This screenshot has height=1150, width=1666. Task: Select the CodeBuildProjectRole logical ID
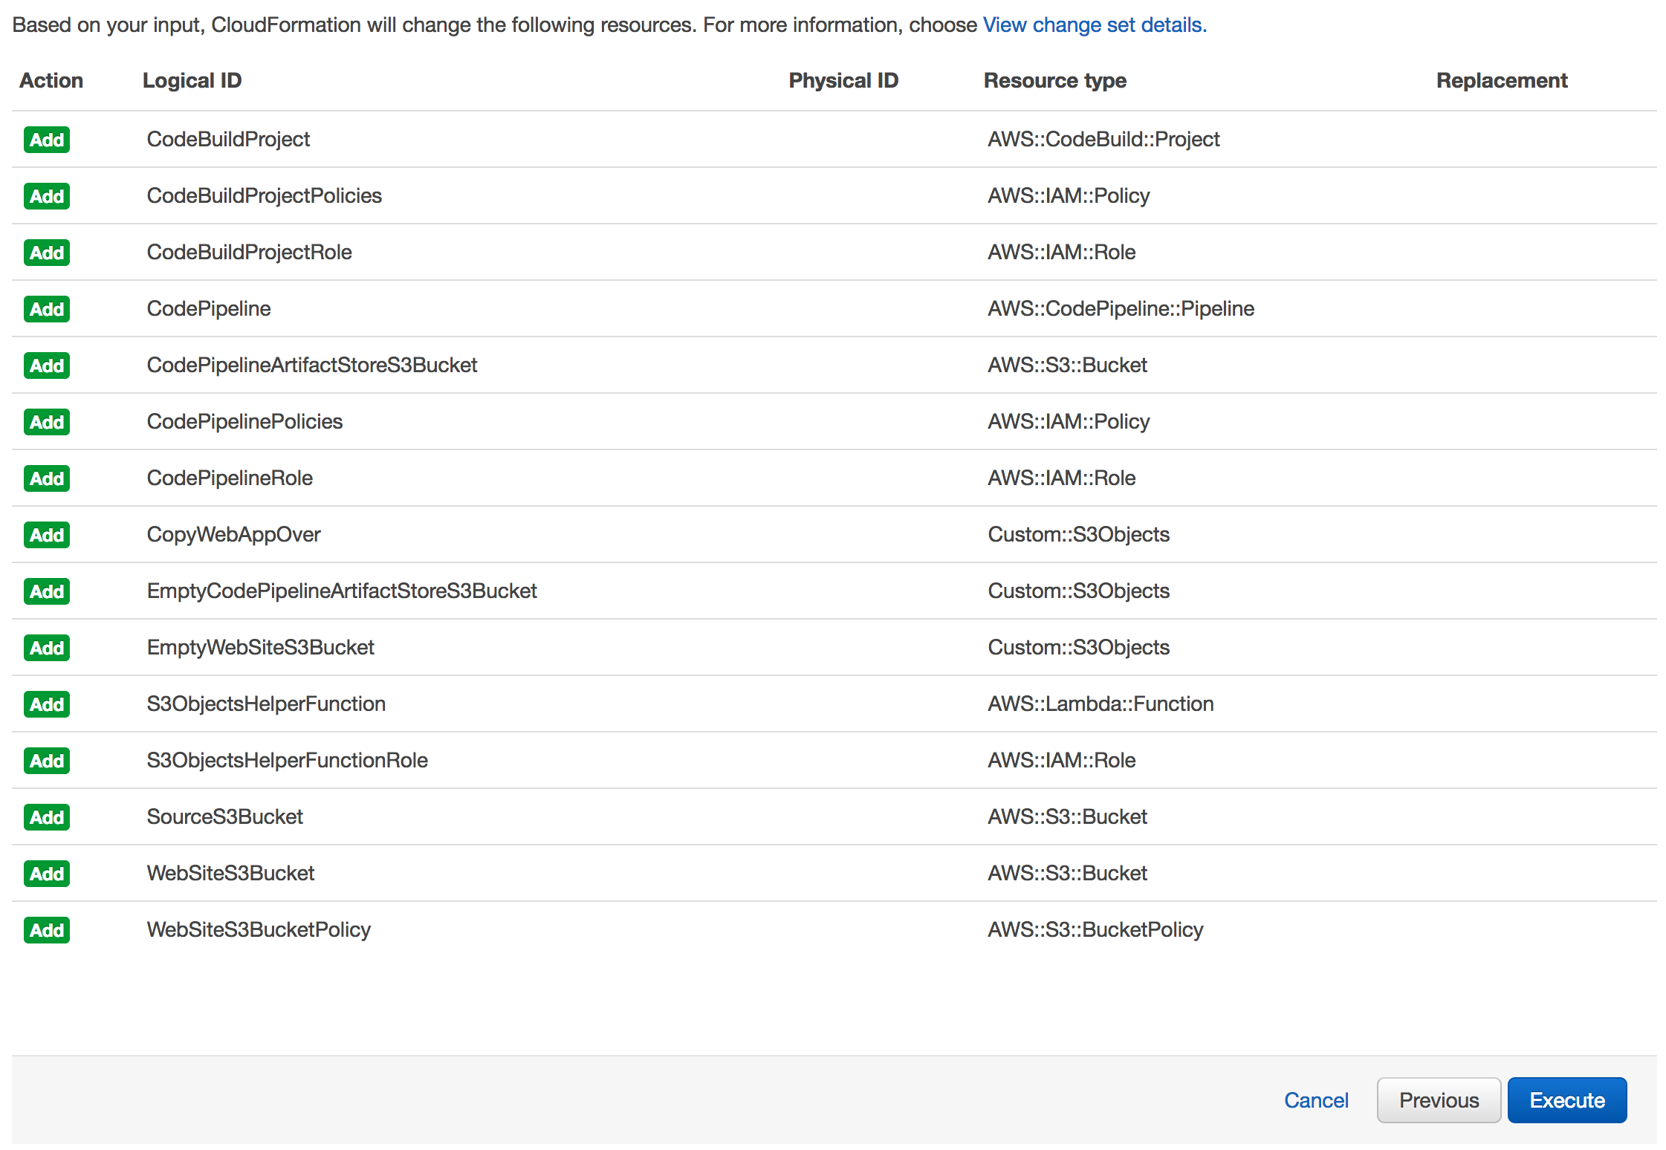(249, 253)
